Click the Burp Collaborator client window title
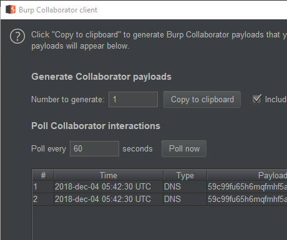 58,10
